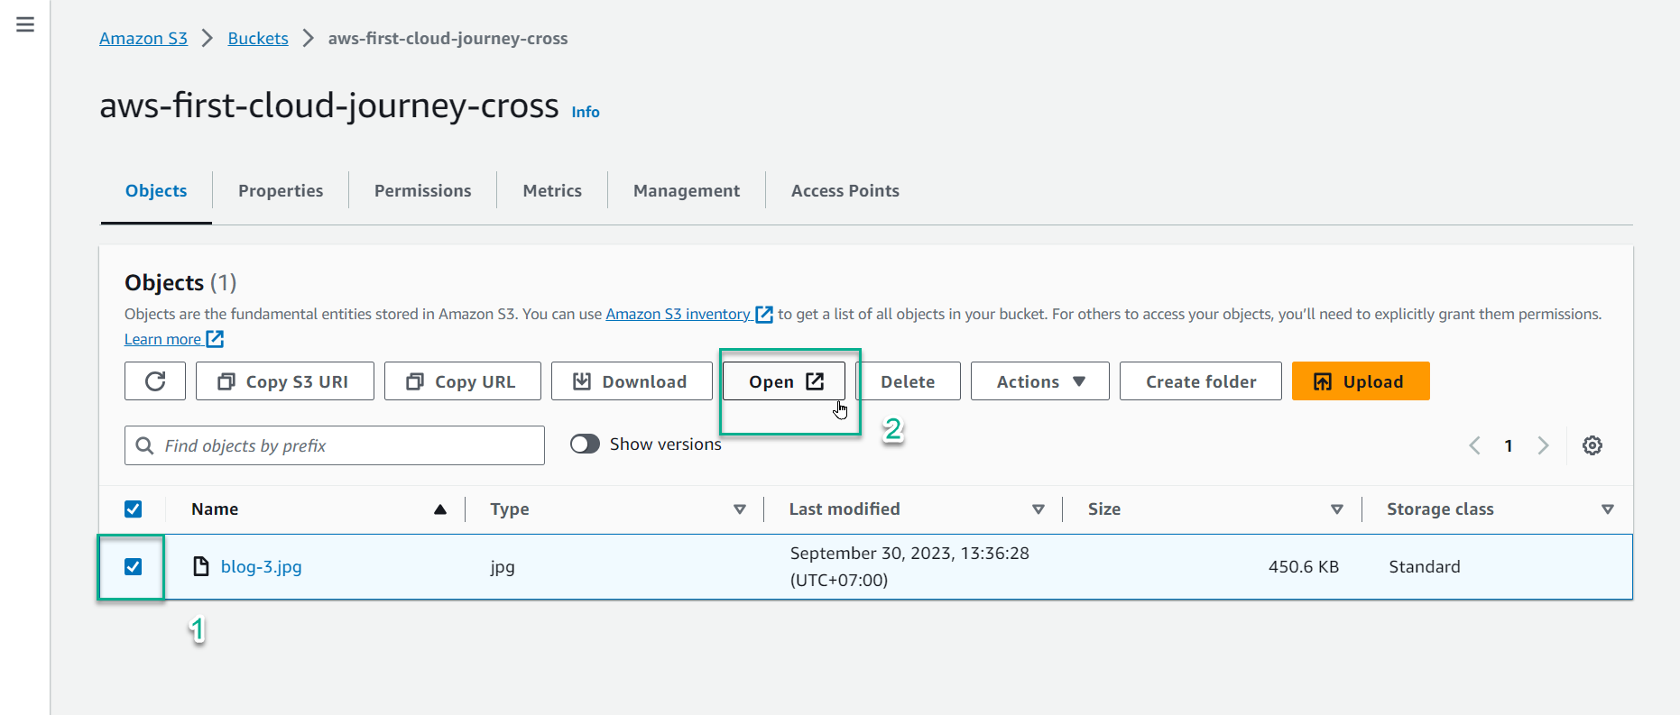
Task: Click the Copy URL button
Action: tap(463, 381)
